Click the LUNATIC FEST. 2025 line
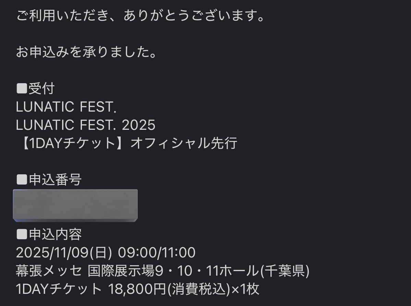Viewport: 411px width, 306px height. [x=86, y=125]
